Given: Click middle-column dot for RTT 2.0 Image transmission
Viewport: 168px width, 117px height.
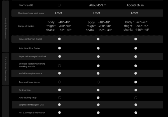Looking at the screenshot, I should [x=98, y=113].
